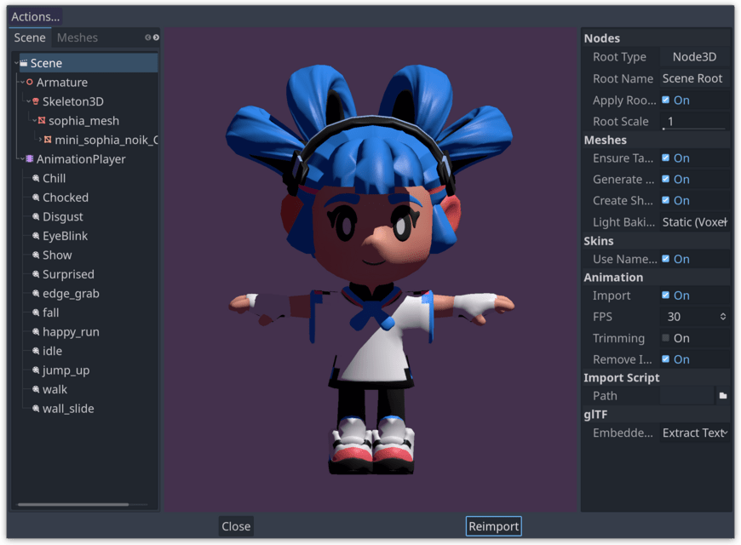741x545 pixels.
Task: Click the AnimationPlayer node icon
Action: tap(30, 159)
